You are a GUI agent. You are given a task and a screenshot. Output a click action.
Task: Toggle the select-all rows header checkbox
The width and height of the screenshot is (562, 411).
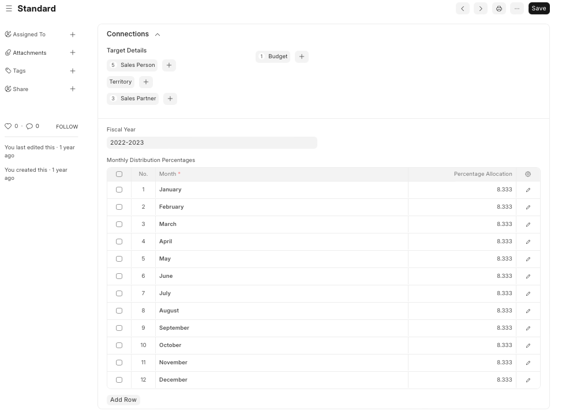(119, 174)
